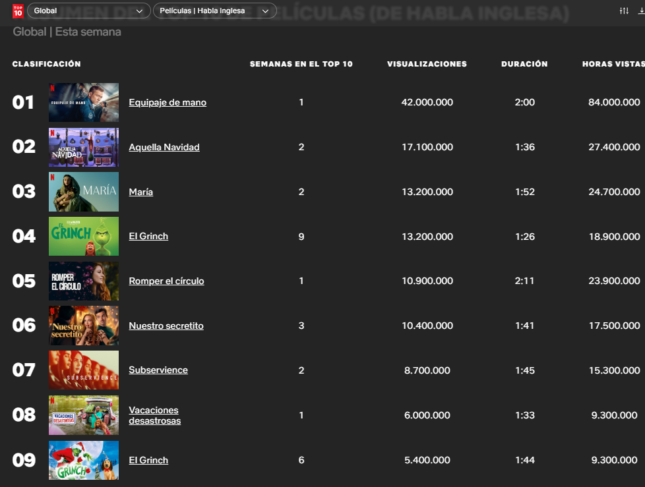Click the HORAS VISTAS column header
The width and height of the screenshot is (645, 487).
(x=613, y=64)
